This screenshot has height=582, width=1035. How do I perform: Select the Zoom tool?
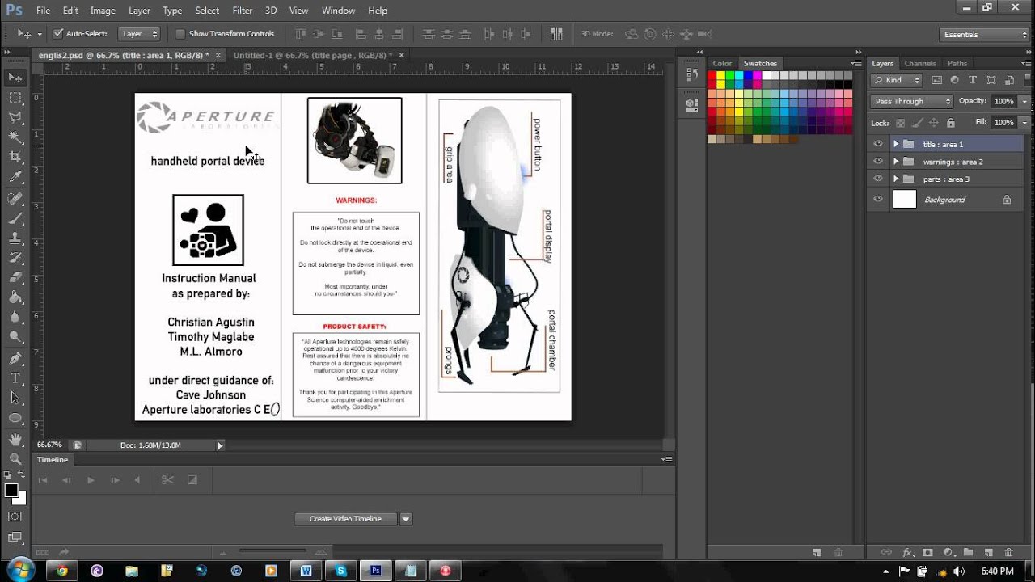coord(15,458)
